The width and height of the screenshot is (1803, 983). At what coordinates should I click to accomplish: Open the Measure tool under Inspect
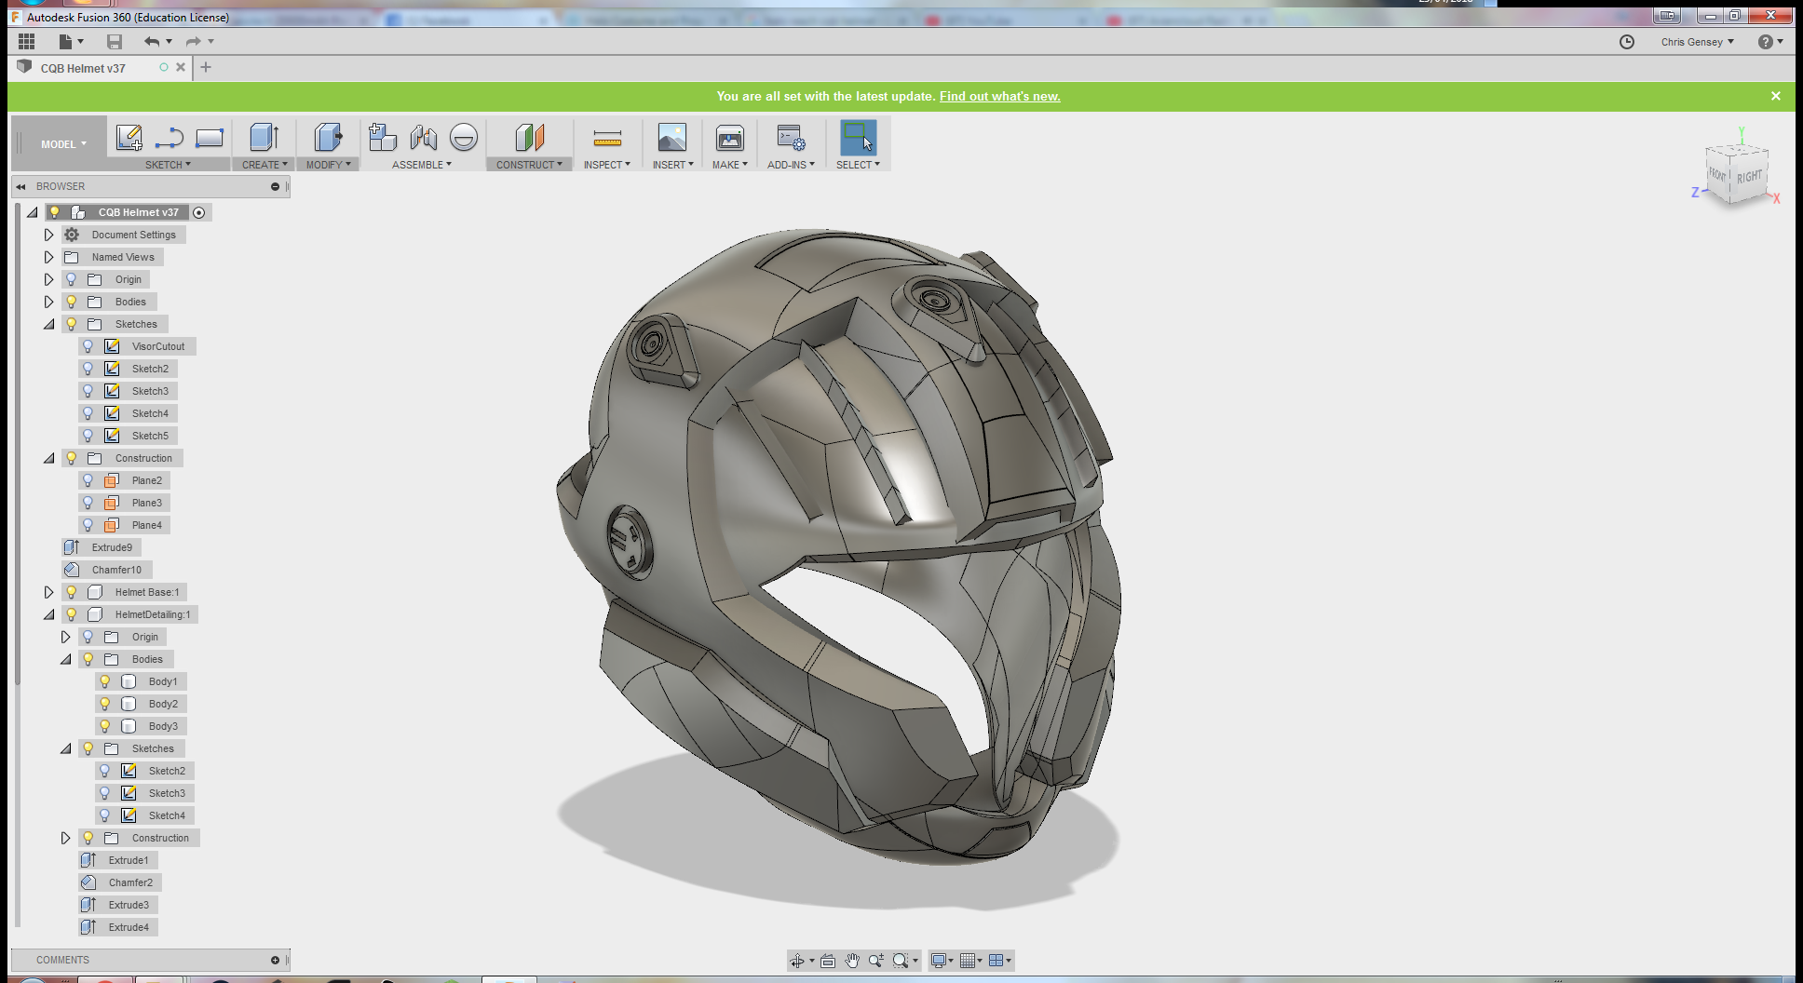pos(607,139)
